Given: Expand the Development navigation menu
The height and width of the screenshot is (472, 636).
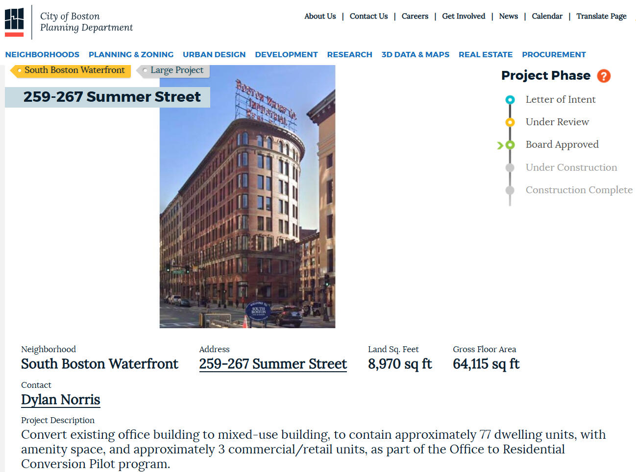Looking at the screenshot, I should click(x=286, y=55).
